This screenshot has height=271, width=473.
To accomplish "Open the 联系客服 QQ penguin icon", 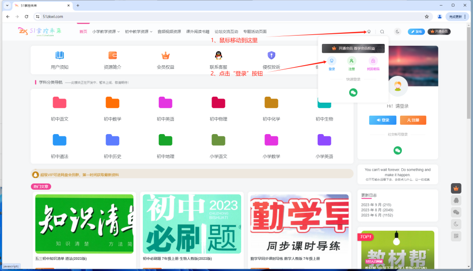I will (x=218, y=55).
